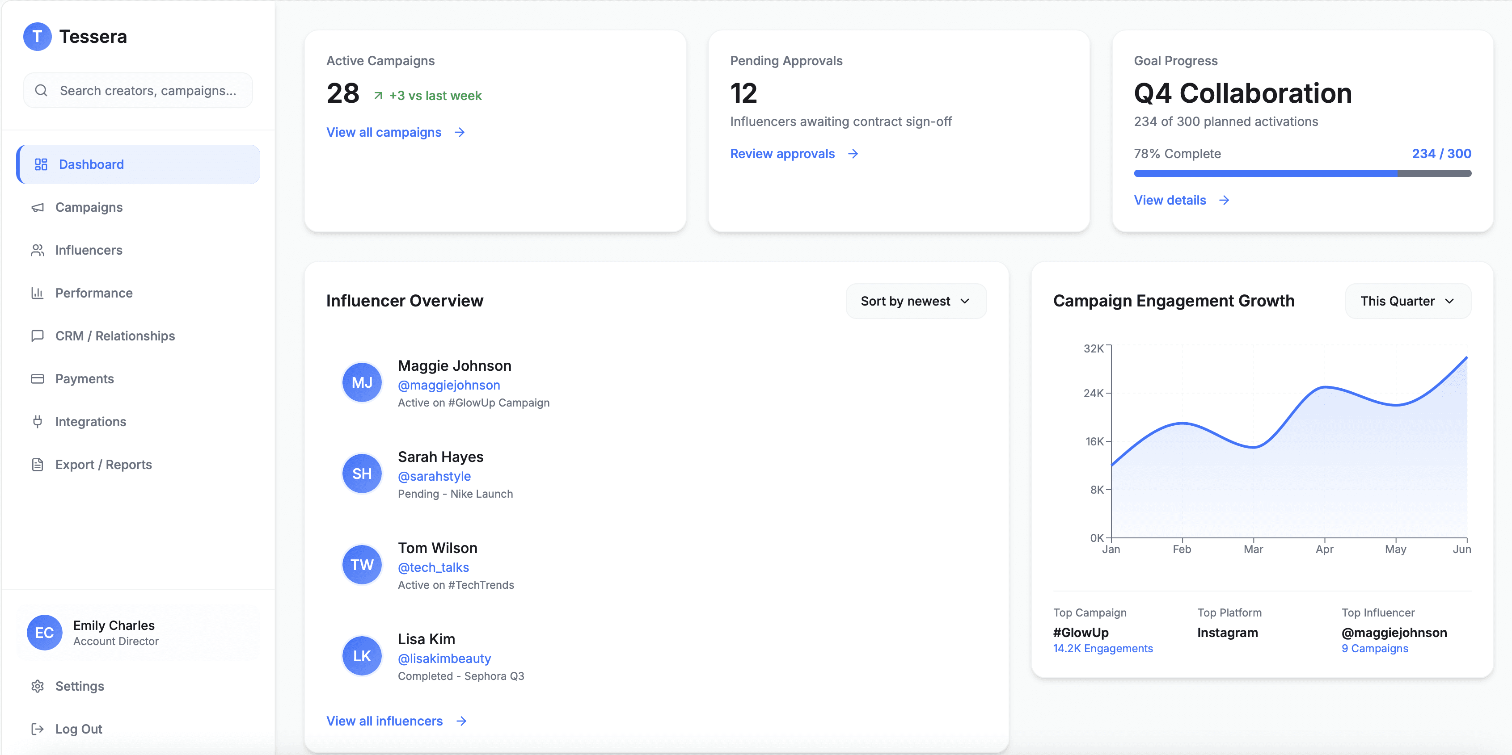This screenshot has height=755, width=1512.
Task: Open the Performance menu item
Action: point(138,293)
